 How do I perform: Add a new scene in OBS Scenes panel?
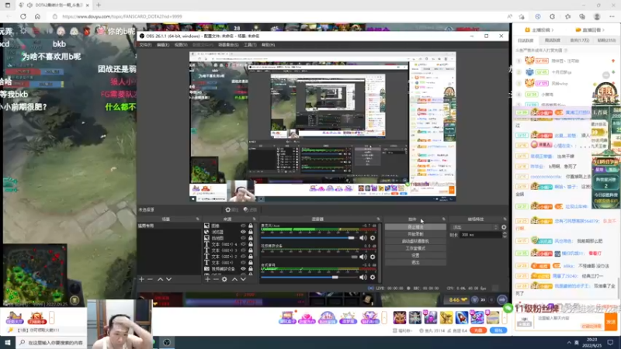141,279
